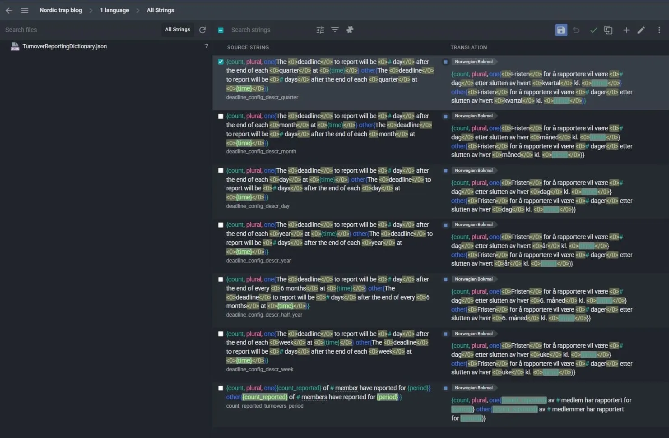Open advanced search settings sliders icon
This screenshot has height=438, width=669.
point(320,30)
